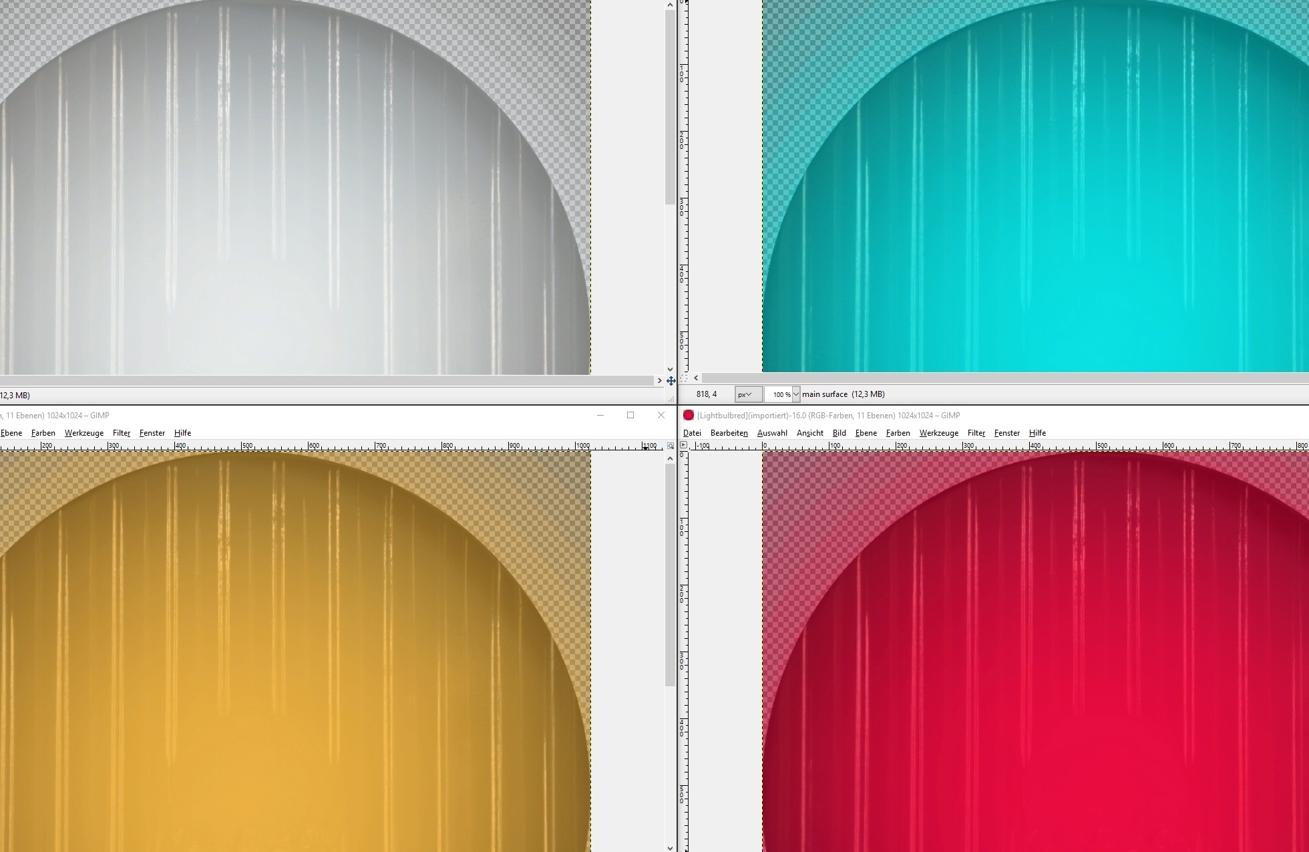Click the down scroll arrow in the gray window

point(670,369)
